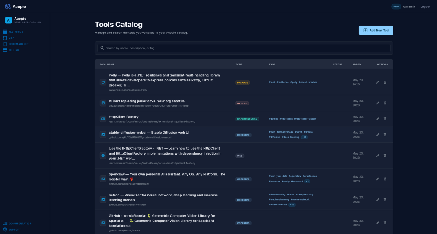Click the repo icon for netron
437x234 pixels.
click(103, 199)
